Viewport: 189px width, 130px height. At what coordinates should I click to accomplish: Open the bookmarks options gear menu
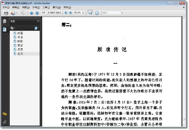(x=13, y=28)
